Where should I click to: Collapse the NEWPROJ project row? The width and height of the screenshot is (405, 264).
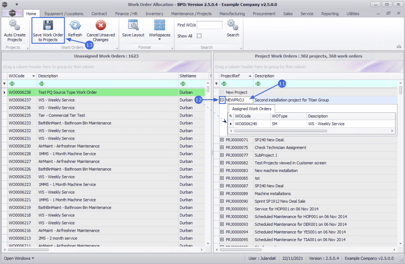[222, 100]
